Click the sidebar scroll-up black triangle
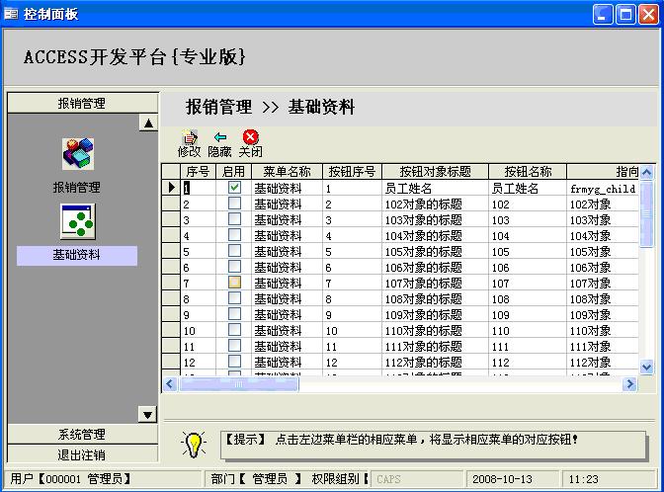 click(x=148, y=123)
